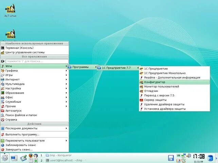Screen dimensions: 218x163
Task: Open the Справка help entry
Action: [x=35, y=120]
